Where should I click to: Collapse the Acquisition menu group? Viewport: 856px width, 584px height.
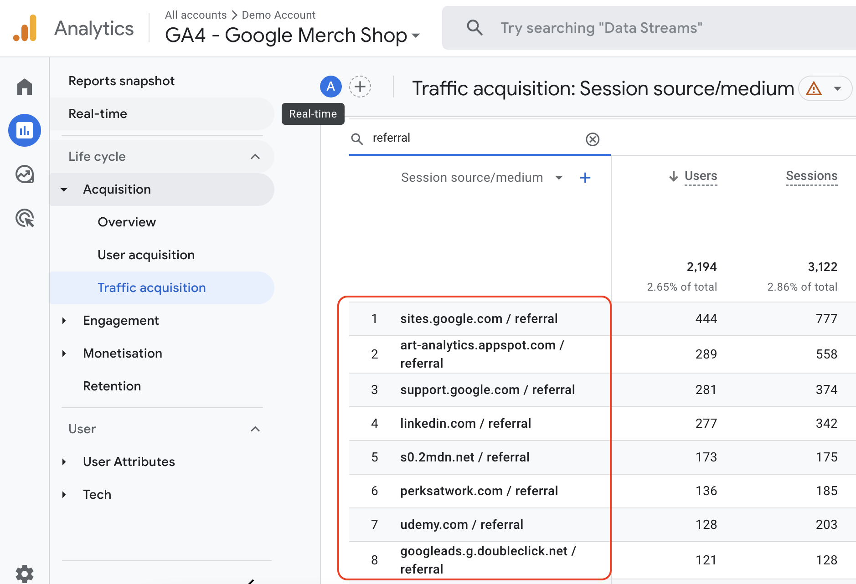pos(64,190)
